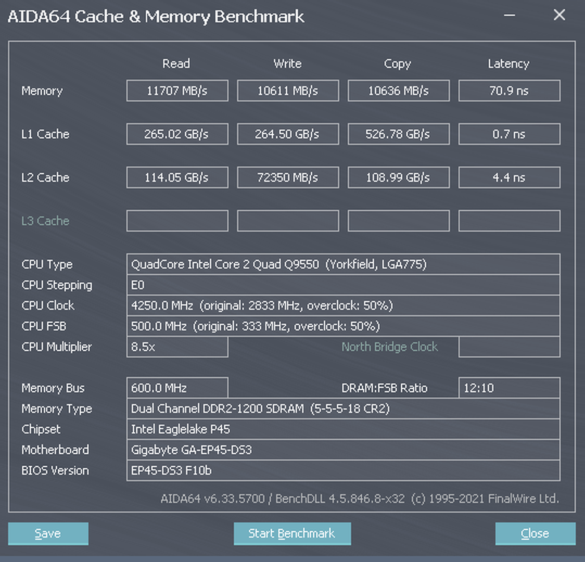This screenshot has height=562, width=585.
Task: Click the Read column header
Action: coord(176,64)
